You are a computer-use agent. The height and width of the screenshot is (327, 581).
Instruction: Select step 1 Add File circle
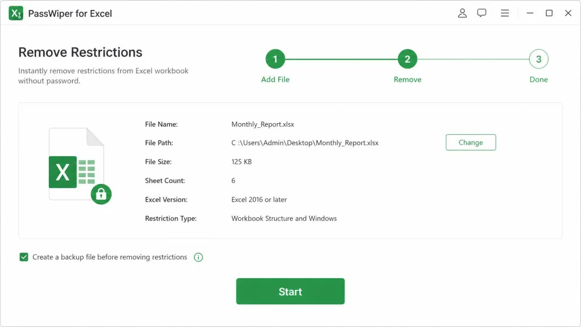[275, 59]
